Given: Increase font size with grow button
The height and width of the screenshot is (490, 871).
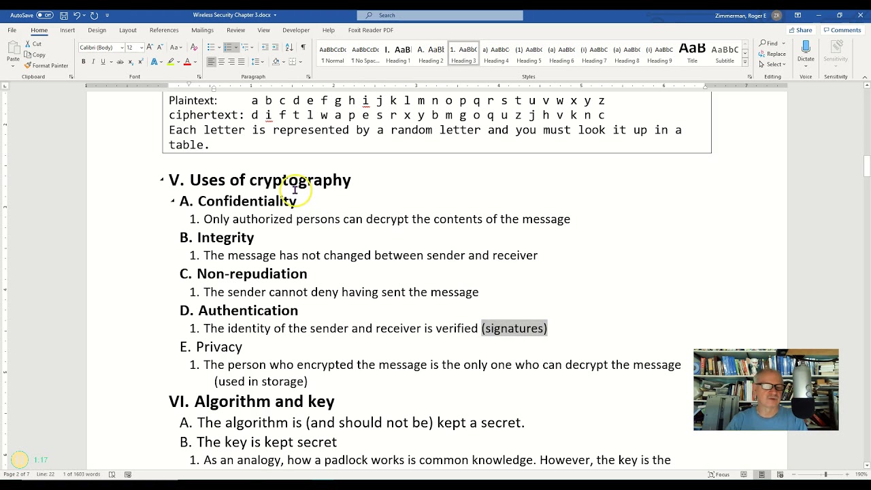Looking at the screenshot, I should click(x=151, y=48).
